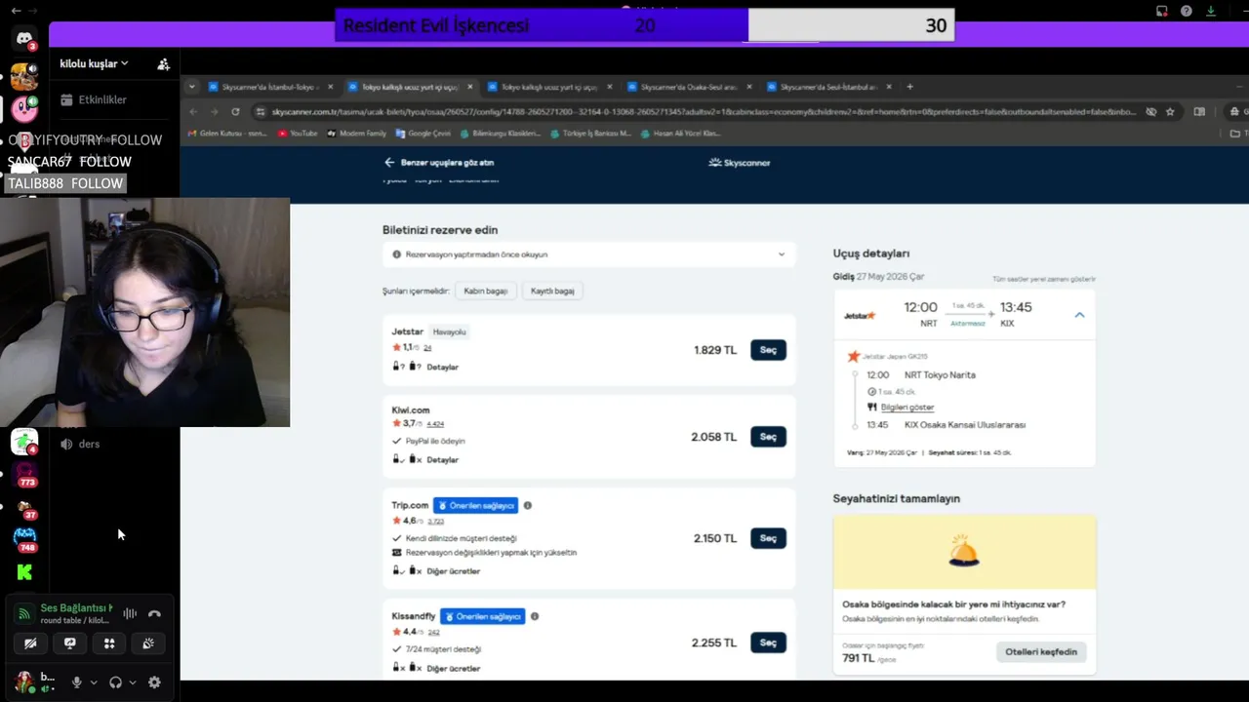Go back via Benzer uçuşlara göz atın

click(439, 163)
